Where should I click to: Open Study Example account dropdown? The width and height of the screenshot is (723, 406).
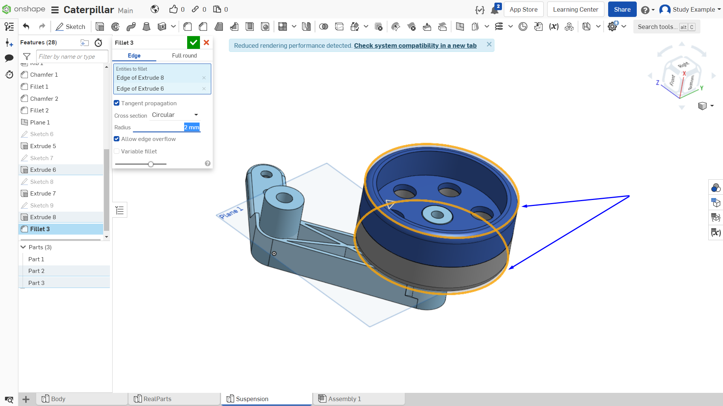point(690,9)
